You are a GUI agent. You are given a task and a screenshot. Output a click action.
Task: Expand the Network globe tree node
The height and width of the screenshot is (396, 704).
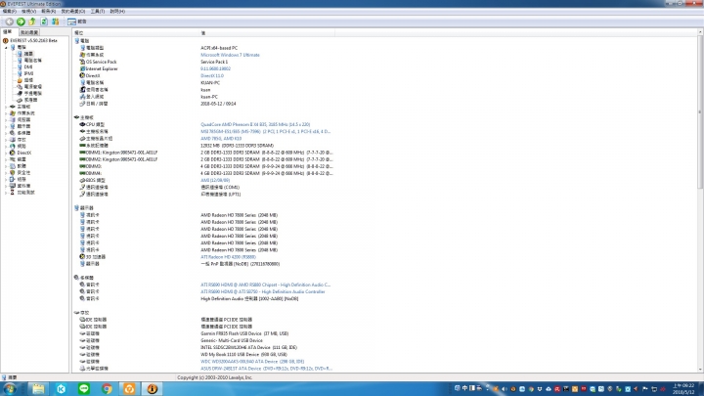click(6, 147)
